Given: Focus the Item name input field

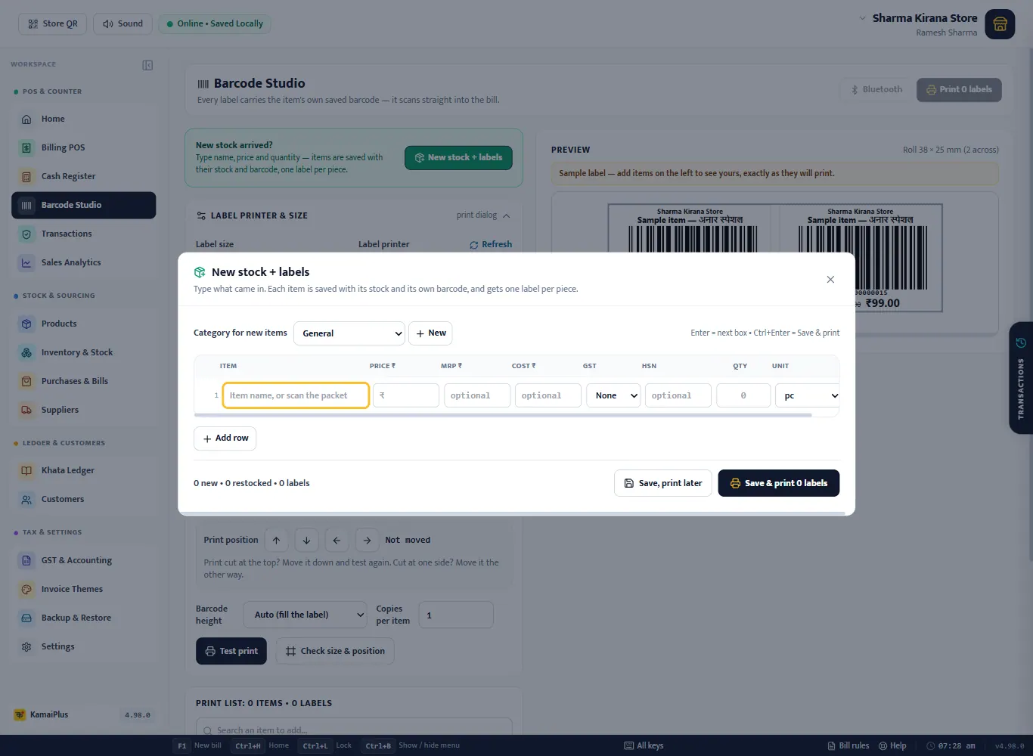Looking at the screenshot, I should tap(296, 395).
